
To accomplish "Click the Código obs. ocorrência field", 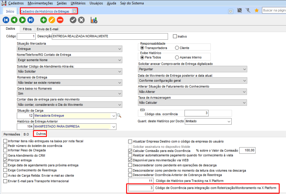I will (196, 113).
